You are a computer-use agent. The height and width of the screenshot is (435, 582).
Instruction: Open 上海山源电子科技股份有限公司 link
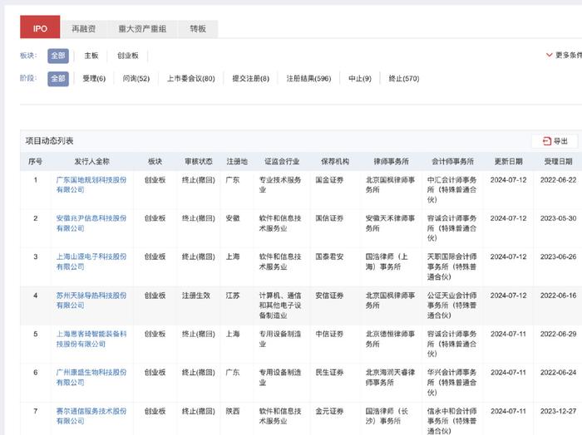91,261
